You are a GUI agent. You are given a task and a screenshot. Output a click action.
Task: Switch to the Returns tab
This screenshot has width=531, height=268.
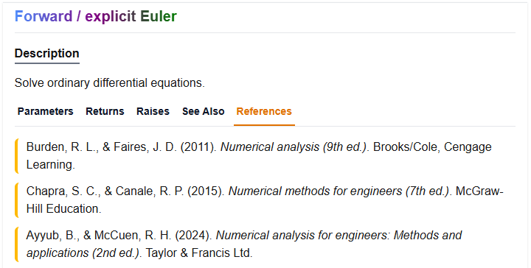(x=105, y=111)
